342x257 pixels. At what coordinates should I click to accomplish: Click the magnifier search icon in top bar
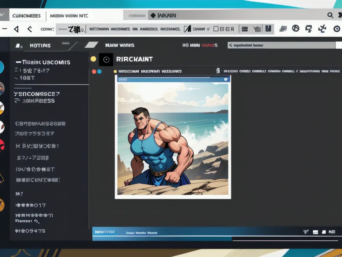tap(330, 15)
